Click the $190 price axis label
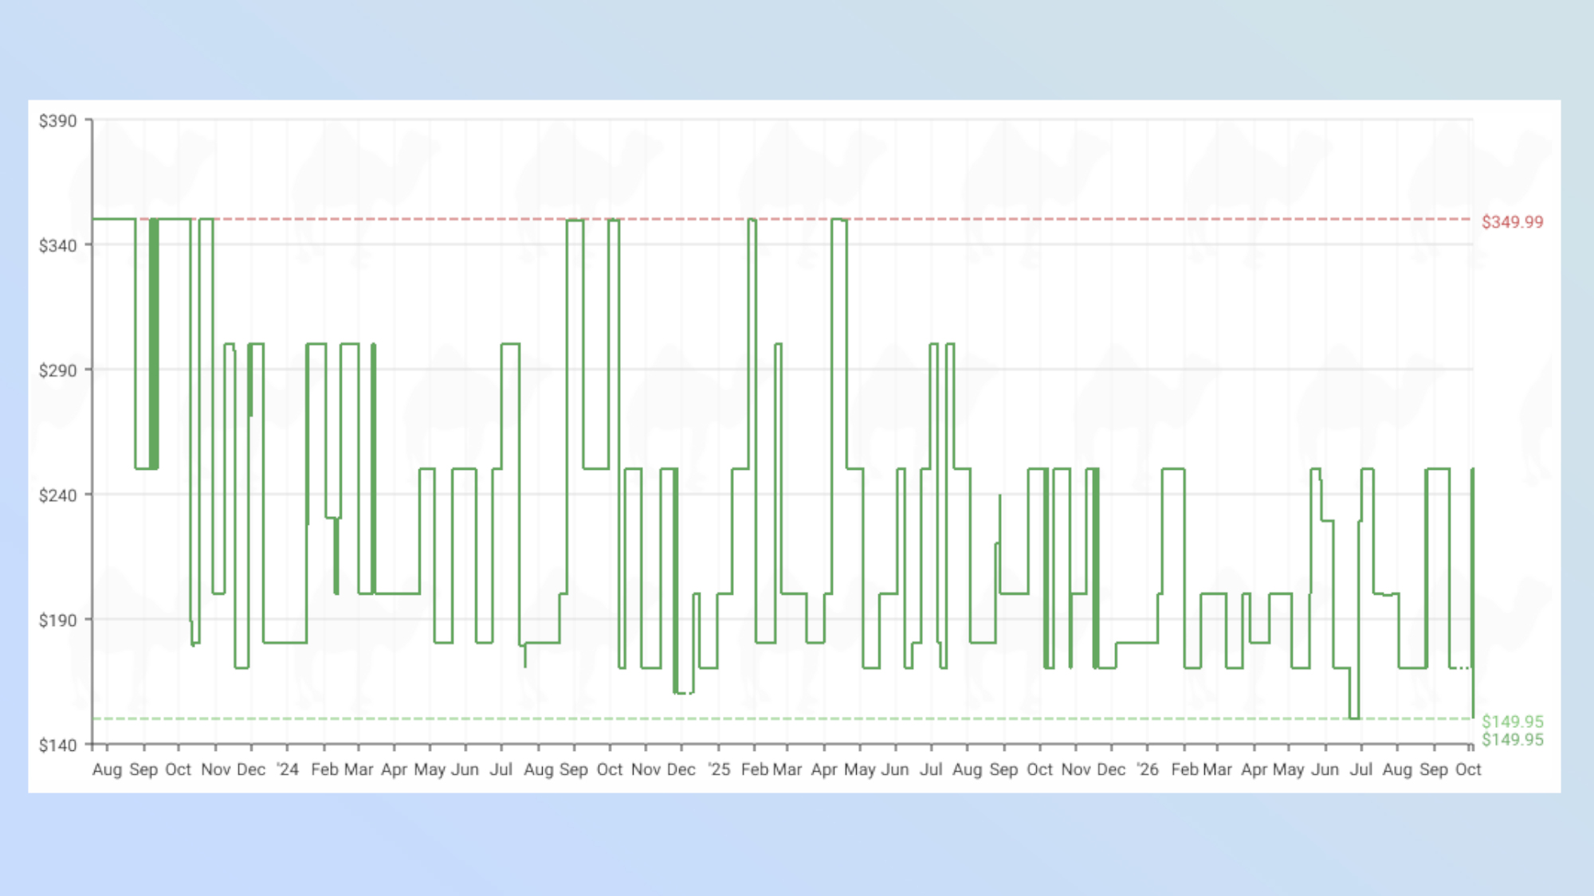The width and height of the screenshot is (1594, 896). point(58,620)
